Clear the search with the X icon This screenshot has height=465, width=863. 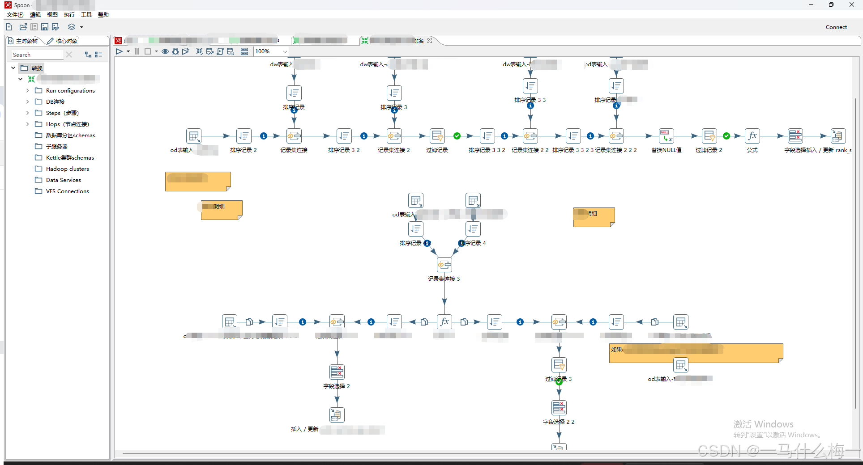point(69,55)
